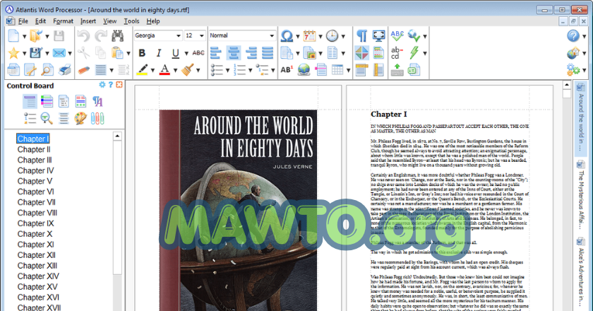Align paragraph left
Image resolution: width=593 pixels, height=311 pixels.
click(215, 53)
